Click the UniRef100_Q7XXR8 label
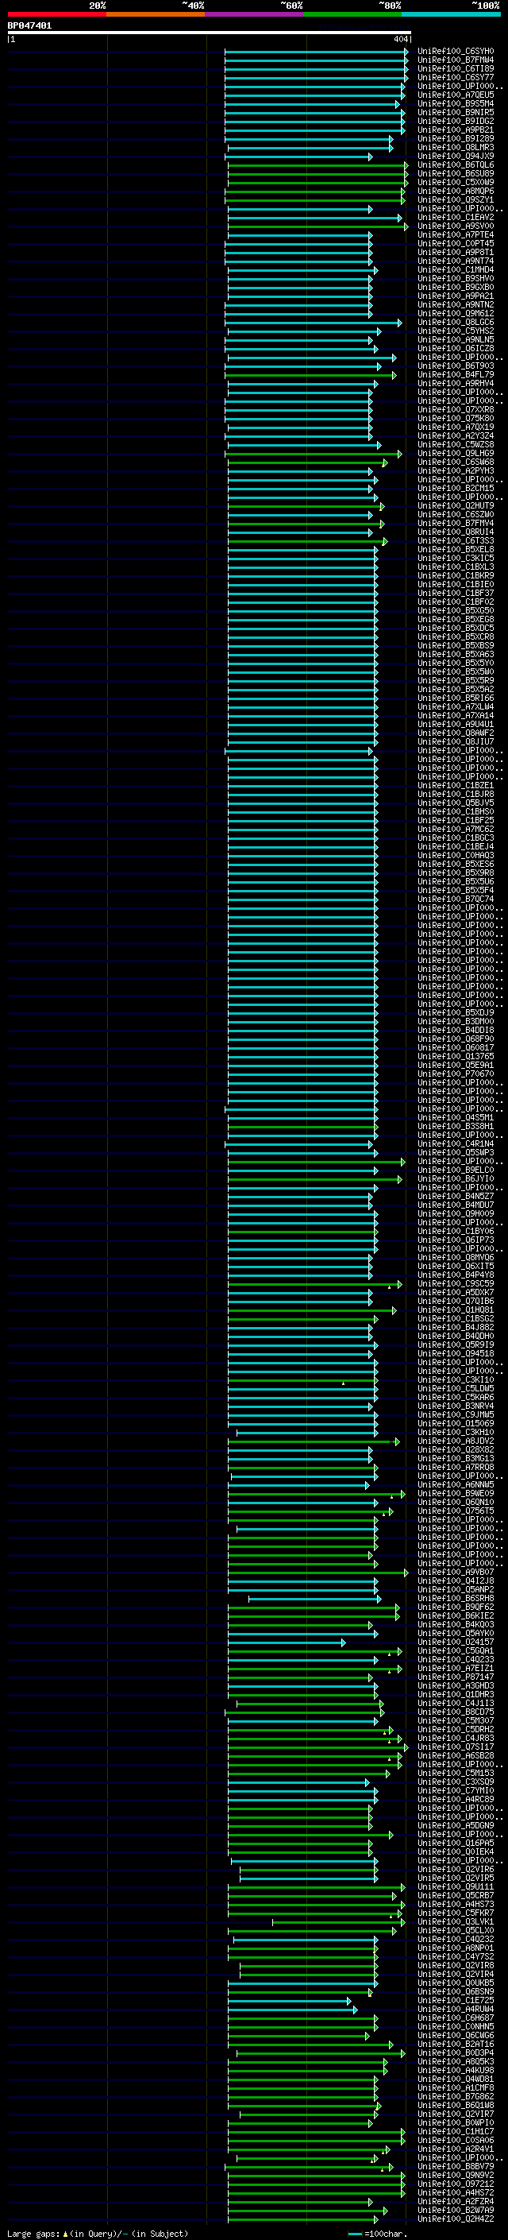Screen dimensions: 508x2240 point(456,409)
